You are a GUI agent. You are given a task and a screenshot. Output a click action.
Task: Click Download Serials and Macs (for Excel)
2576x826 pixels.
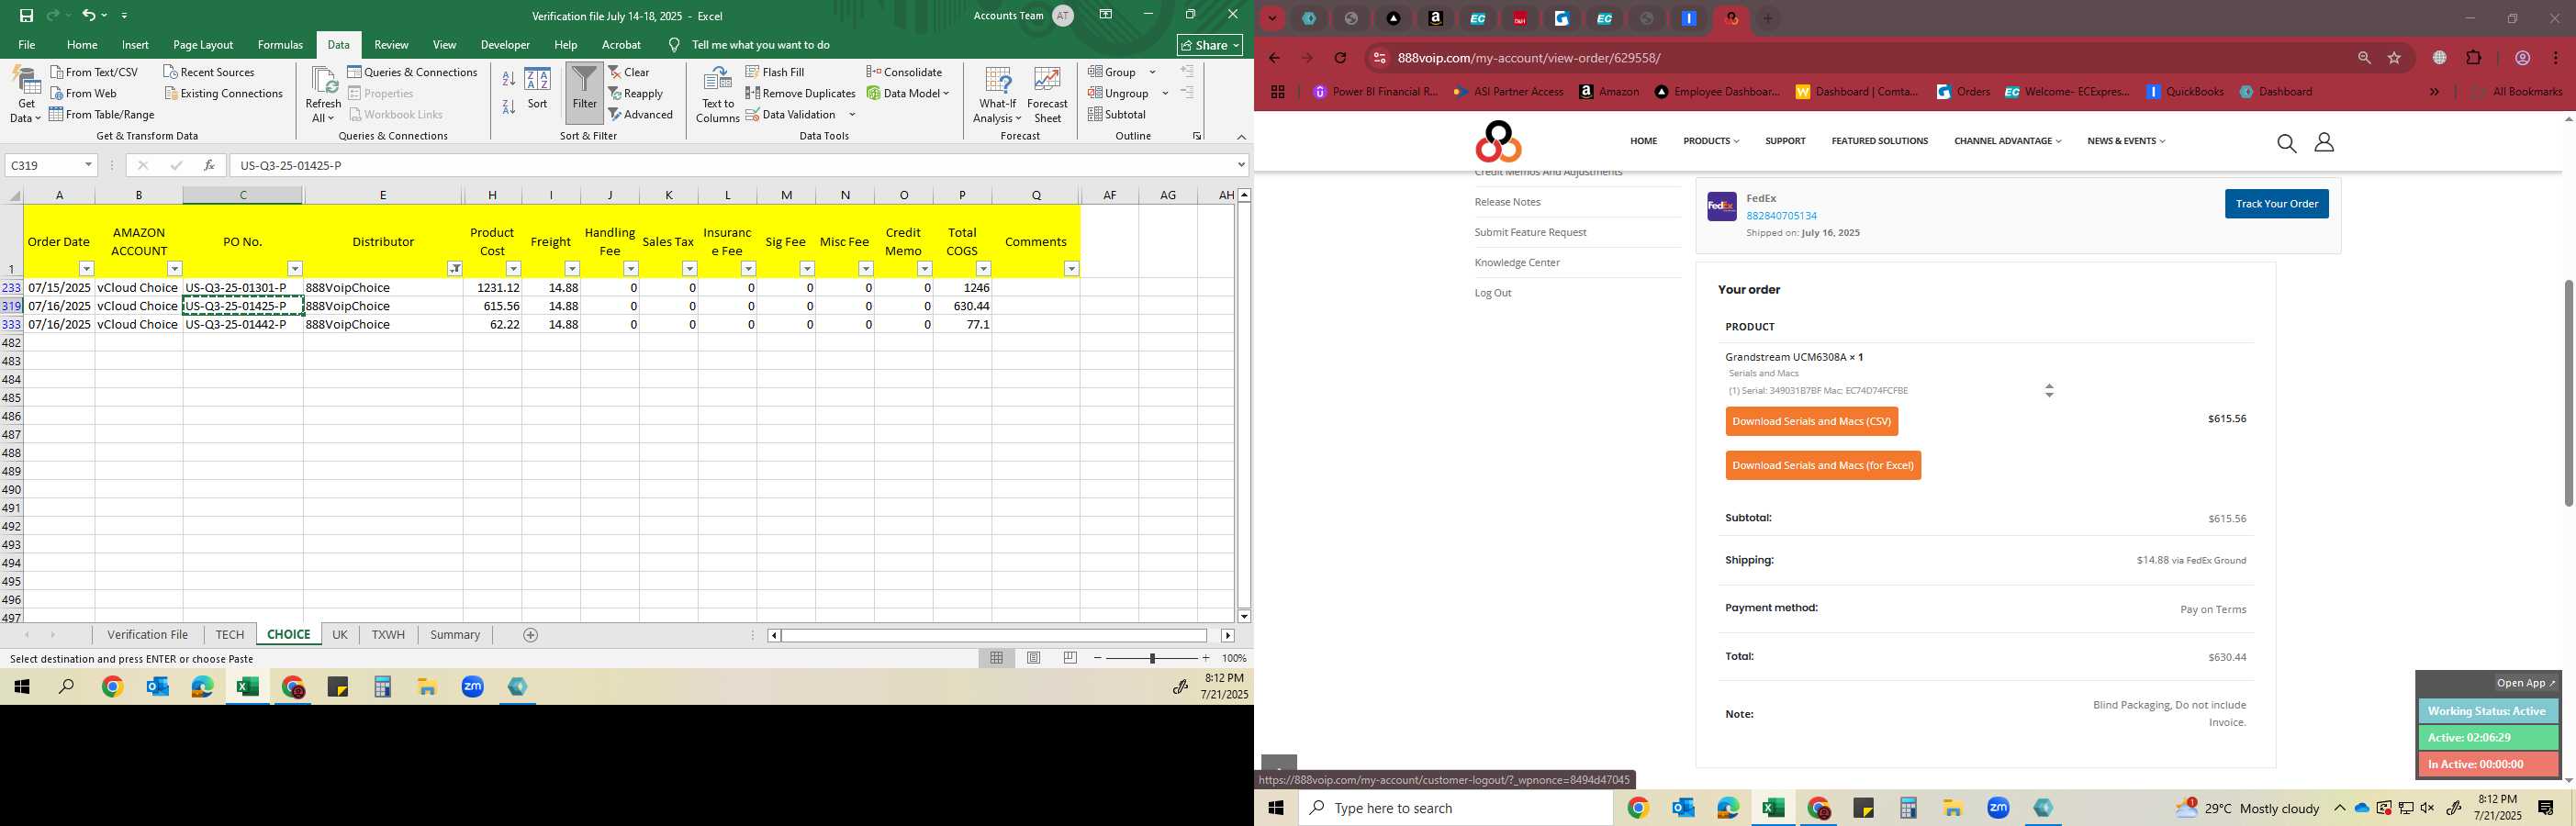(1823, 465)
